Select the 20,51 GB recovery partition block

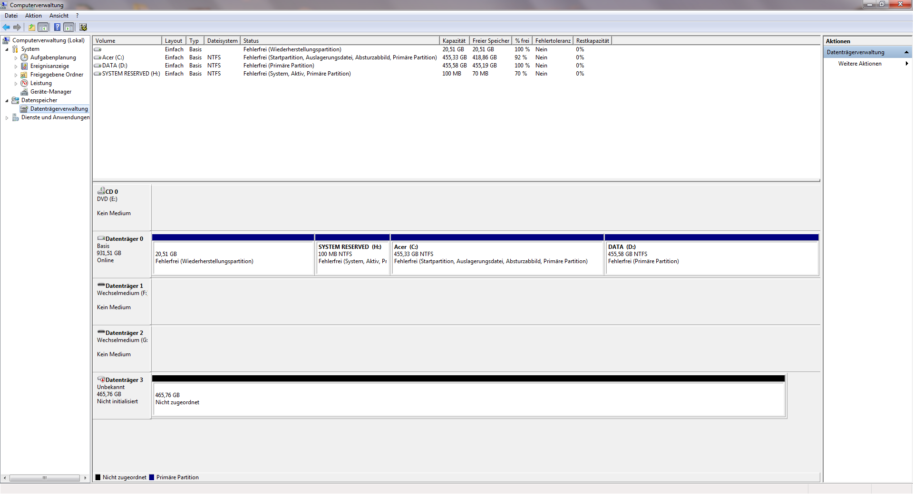[x=233, y=254]
